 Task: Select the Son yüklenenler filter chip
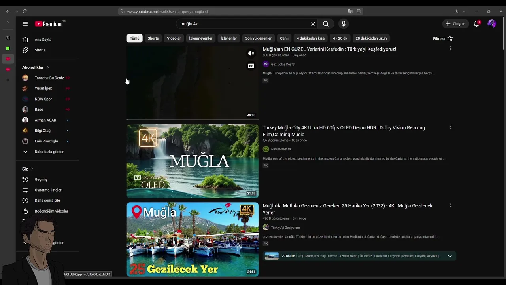click(x=259, y=38)
